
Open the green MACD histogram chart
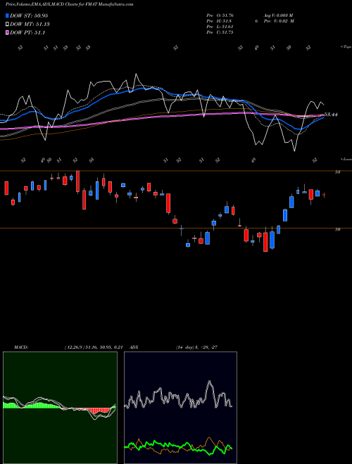tap(60, 408)
